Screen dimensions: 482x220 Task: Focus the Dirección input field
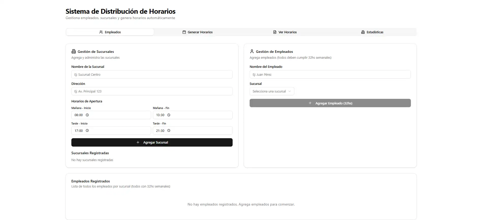152,91
